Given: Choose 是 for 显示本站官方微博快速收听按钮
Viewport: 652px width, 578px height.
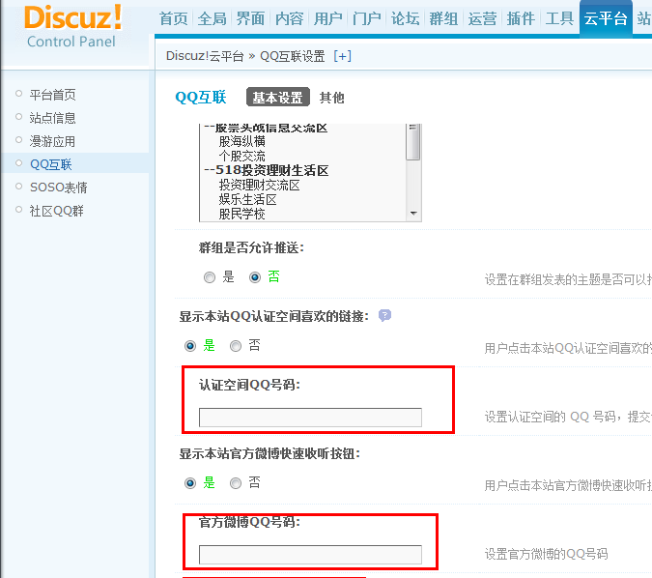Looking at the screenshot, I should (x=190, y=483).
